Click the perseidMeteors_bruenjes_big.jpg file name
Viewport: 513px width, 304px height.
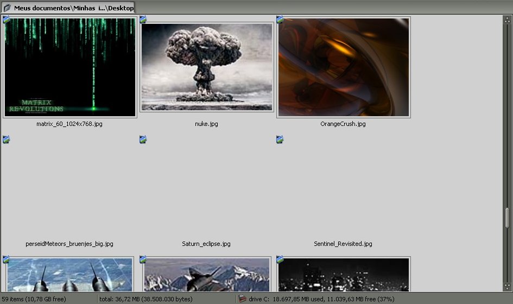[x=69, y=244]
